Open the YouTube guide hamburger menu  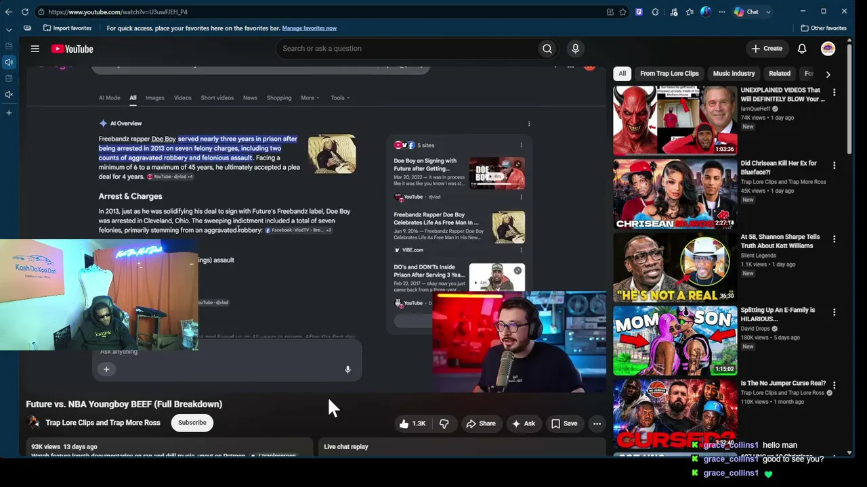(35, 49)
